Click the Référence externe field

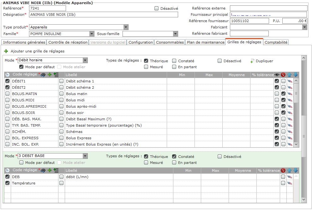point(269,8)
